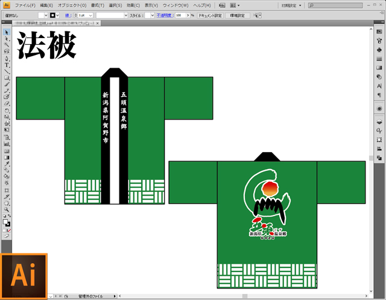The width and height of the screenshot is (386, 300).
Task: Select the Live Paint Selection tool
Action: 7,183
